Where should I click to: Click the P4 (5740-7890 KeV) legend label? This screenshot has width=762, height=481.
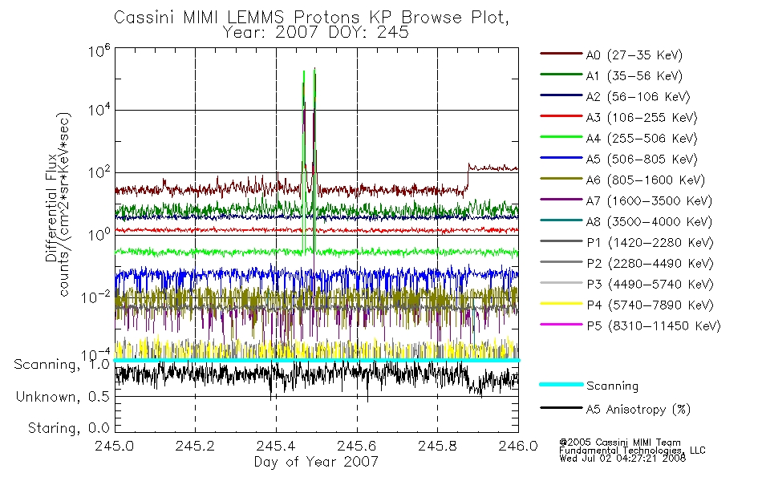click(650, 305)
